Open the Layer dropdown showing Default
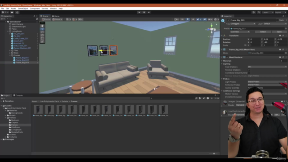288x162 pixels. pyautogui.click(x=275, y=24)
